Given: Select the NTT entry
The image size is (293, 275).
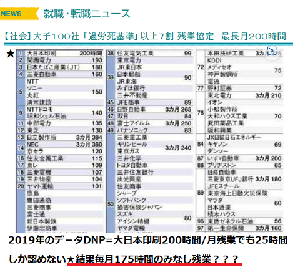Looking at the screenshot, I should pyautogui.click(x=32, y=81).
